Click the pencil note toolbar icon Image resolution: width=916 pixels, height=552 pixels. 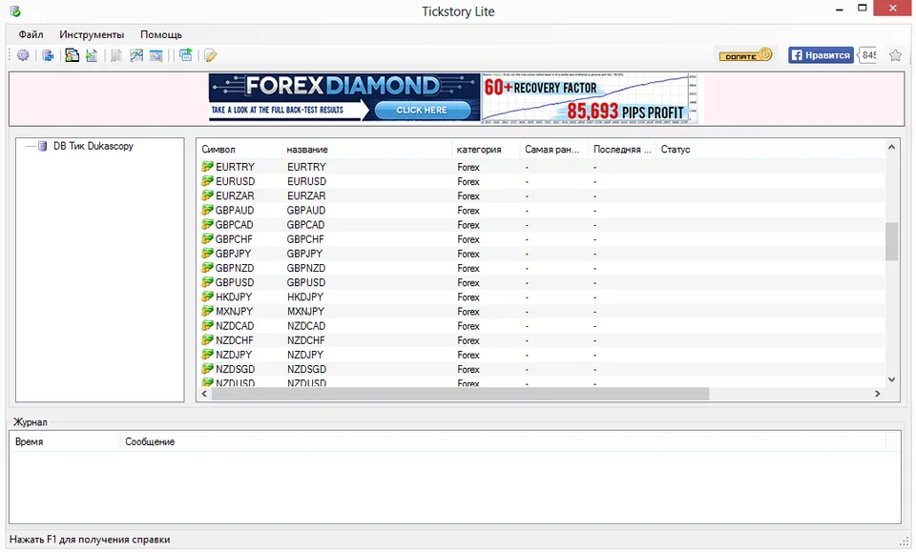click(x=211, y=55)
